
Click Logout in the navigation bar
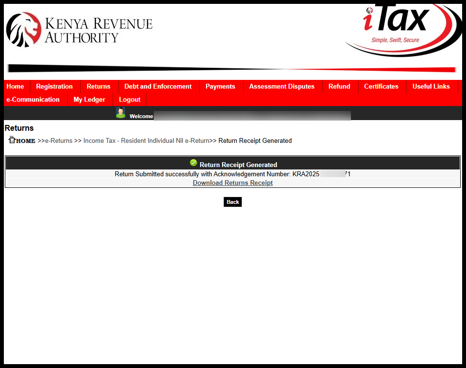[x=130, y=99]
